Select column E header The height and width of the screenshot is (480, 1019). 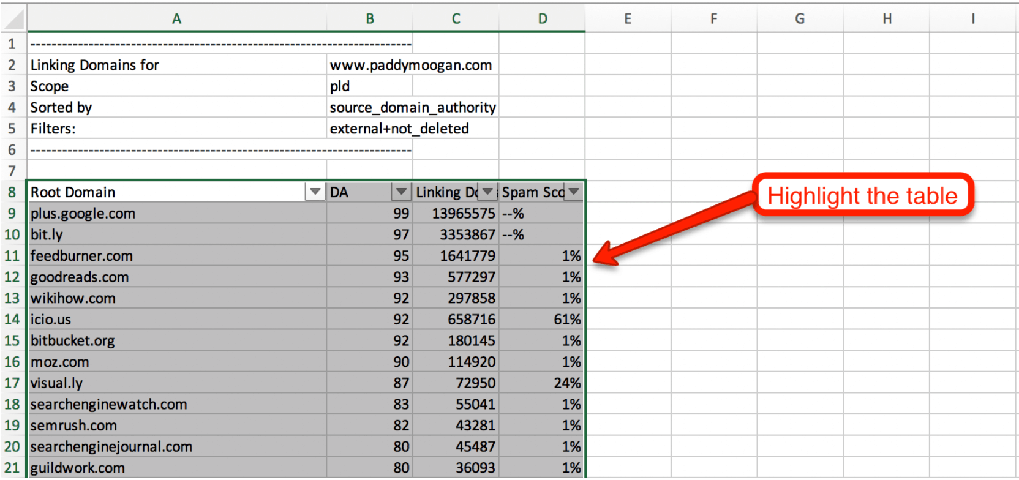coord(628,19)
